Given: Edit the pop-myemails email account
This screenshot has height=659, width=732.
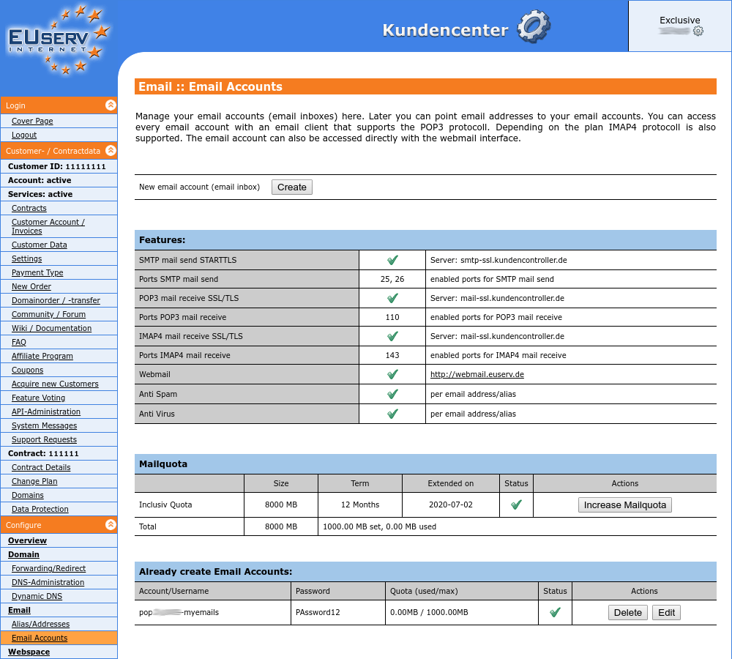Looking at the screenshot, I should tap(666, 612).
